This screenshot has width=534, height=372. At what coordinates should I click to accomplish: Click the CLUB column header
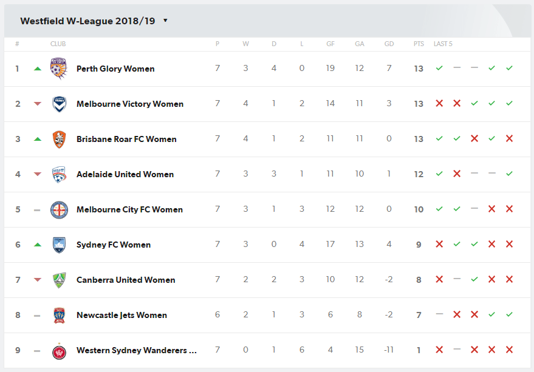[x=58, y=44]
